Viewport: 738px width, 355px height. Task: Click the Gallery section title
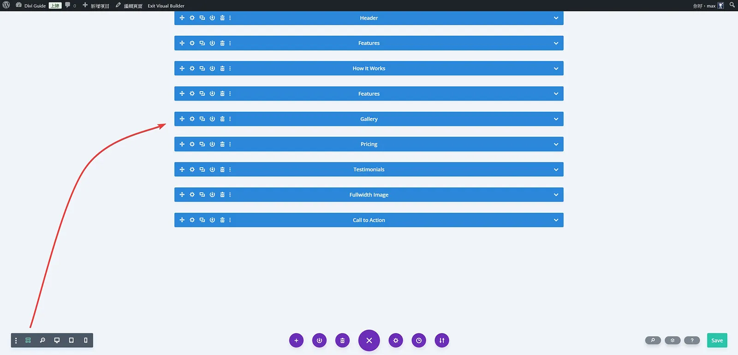pos(369,119)
